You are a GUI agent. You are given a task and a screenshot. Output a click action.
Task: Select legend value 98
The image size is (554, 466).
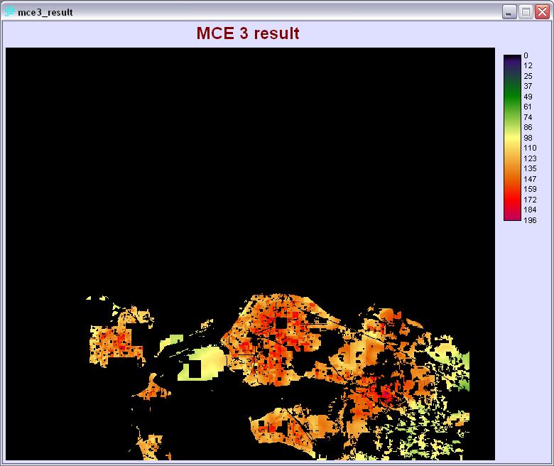coord(528,138)
